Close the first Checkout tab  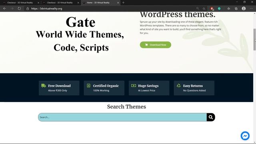[38, 3]
